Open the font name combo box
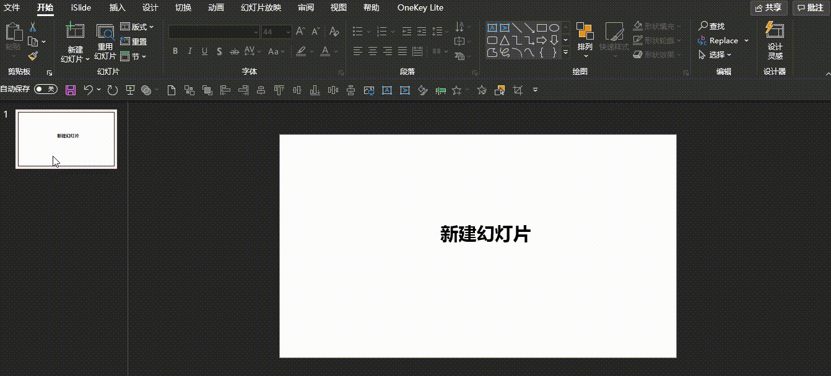This screenshot has height=376, width=831. click(x=214, y=32)
